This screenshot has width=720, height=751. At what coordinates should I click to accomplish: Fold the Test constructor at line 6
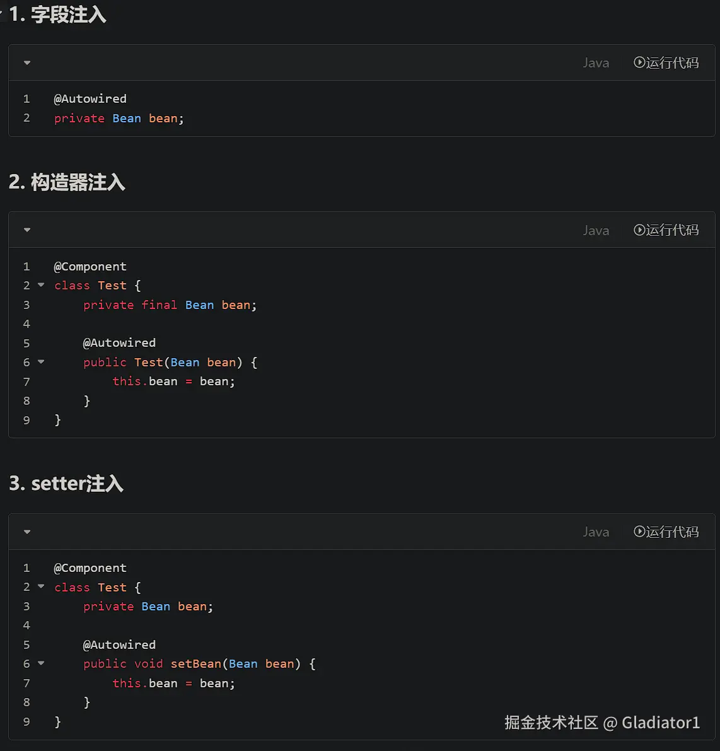tap(41, 361)
